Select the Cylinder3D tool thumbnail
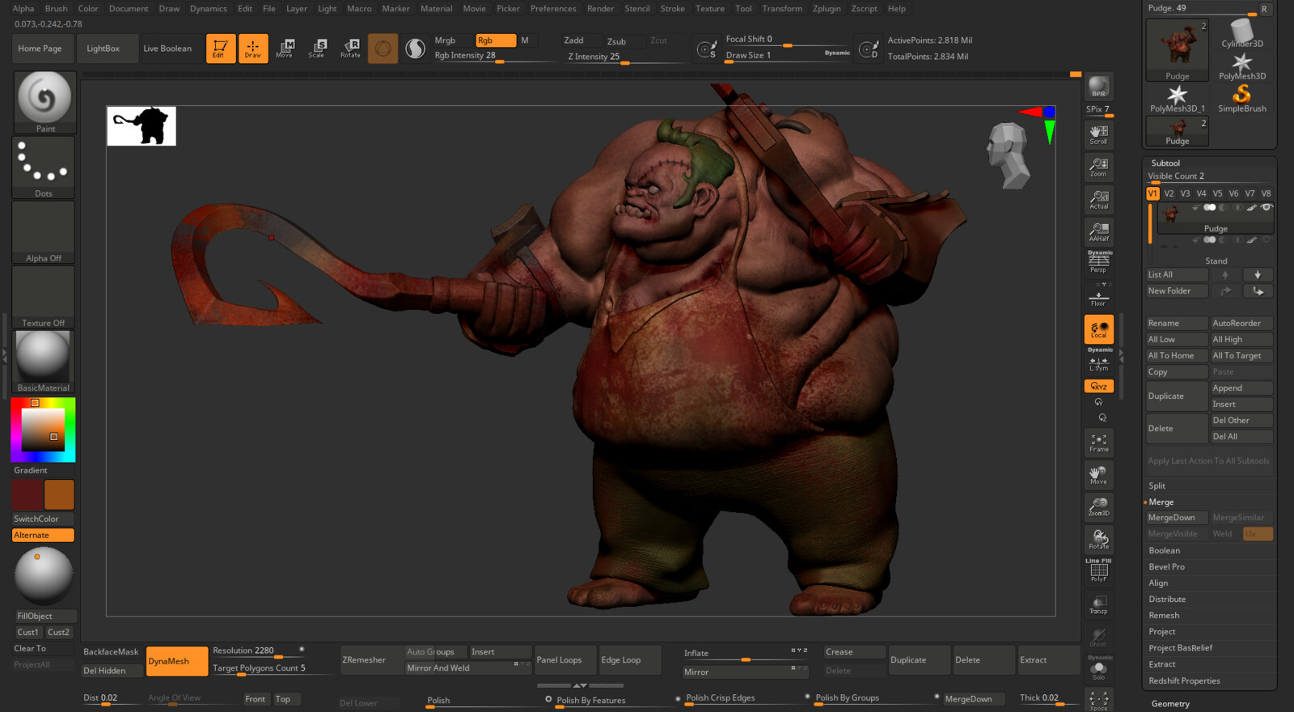The image size is (1294, 712). (x=1241, y=34)
